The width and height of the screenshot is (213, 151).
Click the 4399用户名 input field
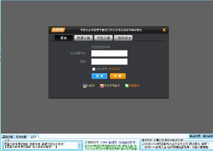pos(110,53)
